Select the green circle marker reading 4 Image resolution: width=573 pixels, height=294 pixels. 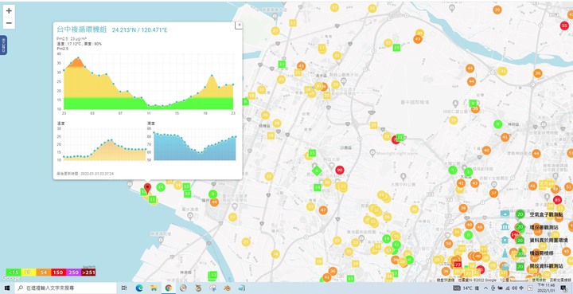[x=453, y=170]
